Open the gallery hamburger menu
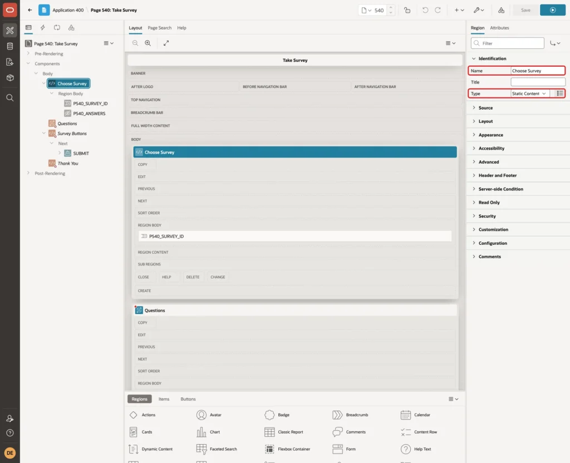Image resolution: width=570 pixels, height=463 pixels. tap(453, 399)
